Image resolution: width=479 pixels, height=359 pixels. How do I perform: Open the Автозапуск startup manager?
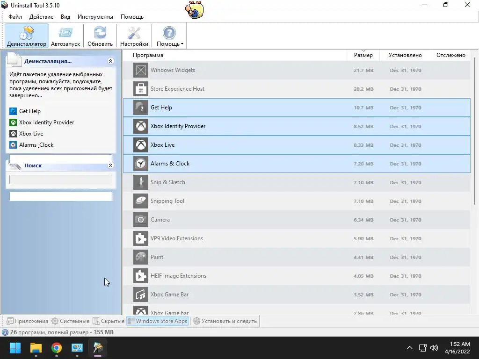tap(65, 36)
